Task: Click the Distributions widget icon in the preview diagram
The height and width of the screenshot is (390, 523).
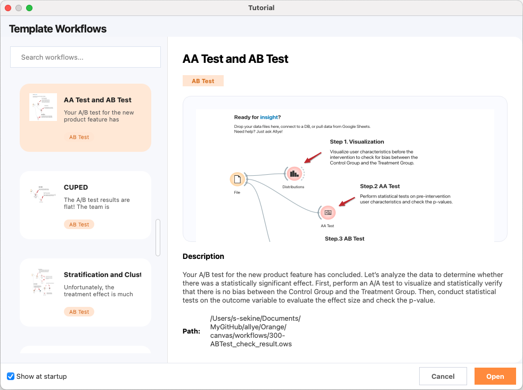Action: click(294, 173)
